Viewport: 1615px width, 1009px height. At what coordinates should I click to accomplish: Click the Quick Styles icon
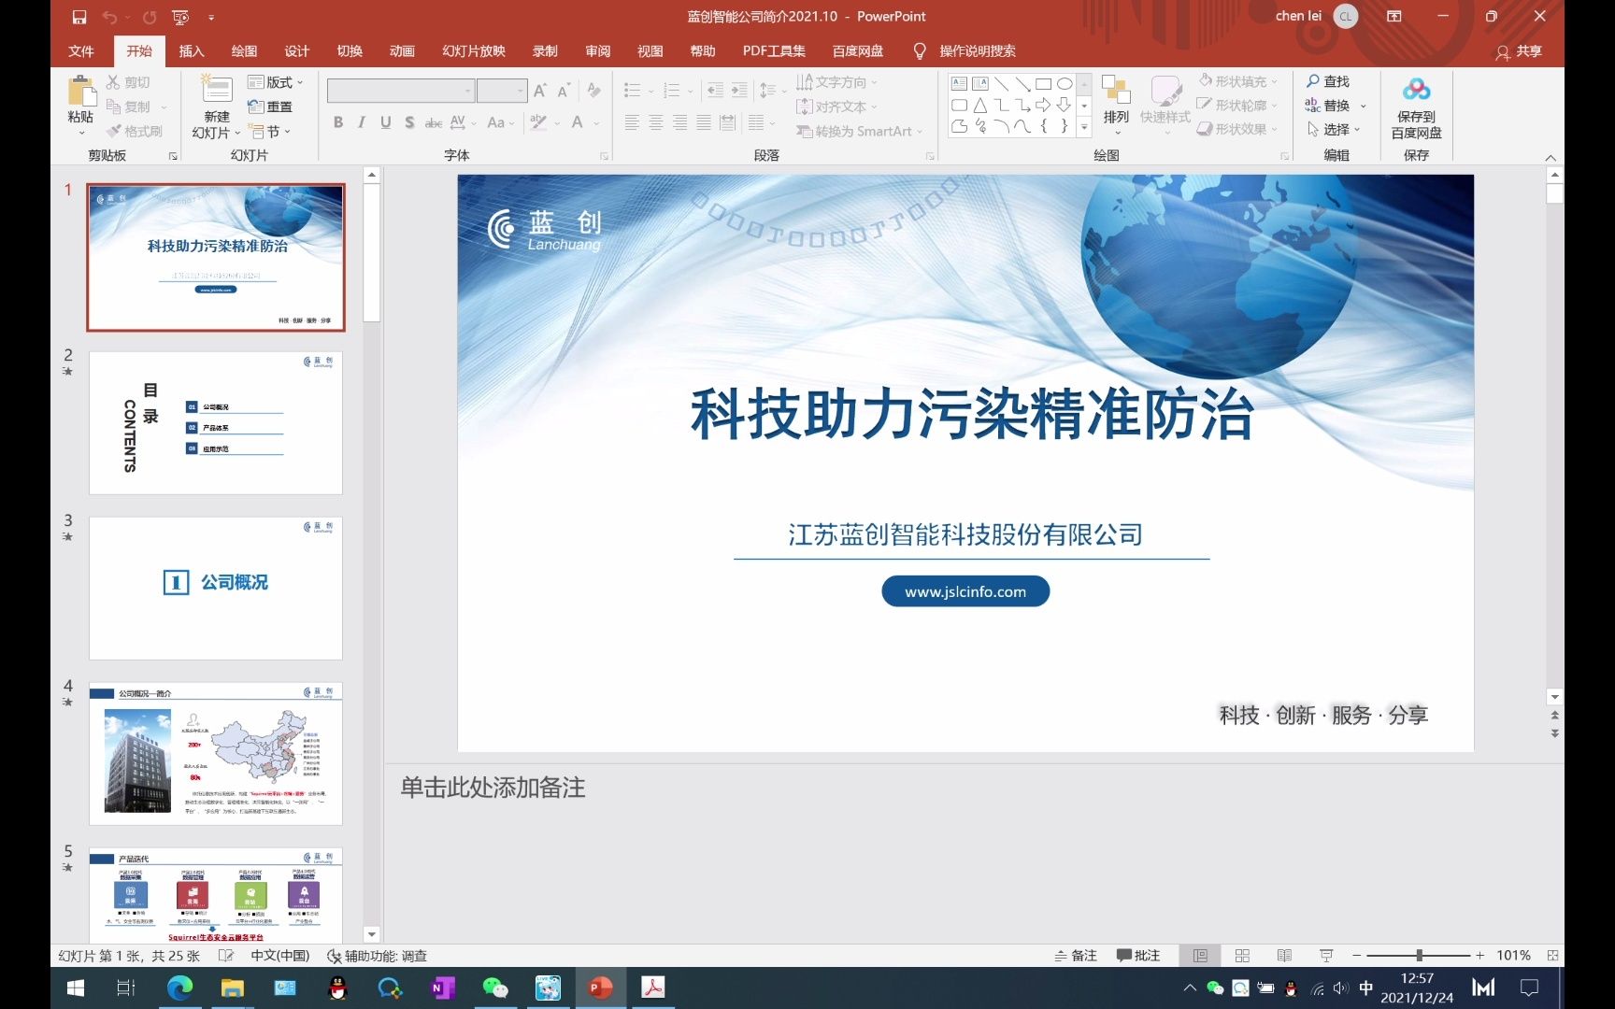[x=1165, y=91]
